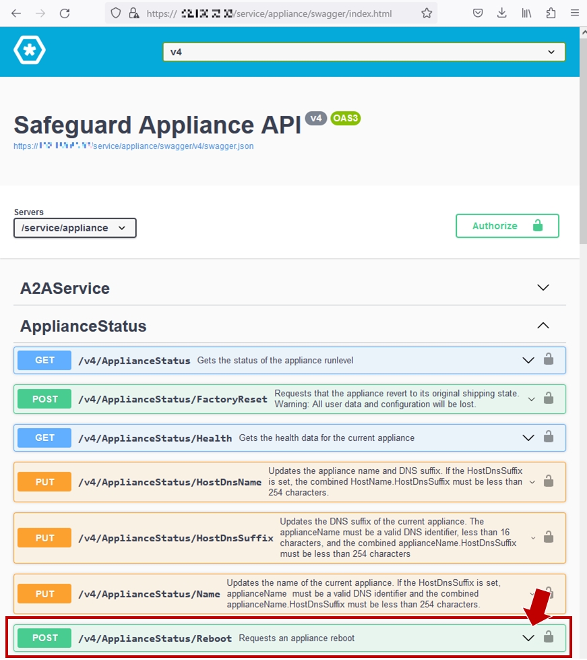The image size is (587, 660).
Task: Click the GET badge for Health
Action: (x=44, y=438)
